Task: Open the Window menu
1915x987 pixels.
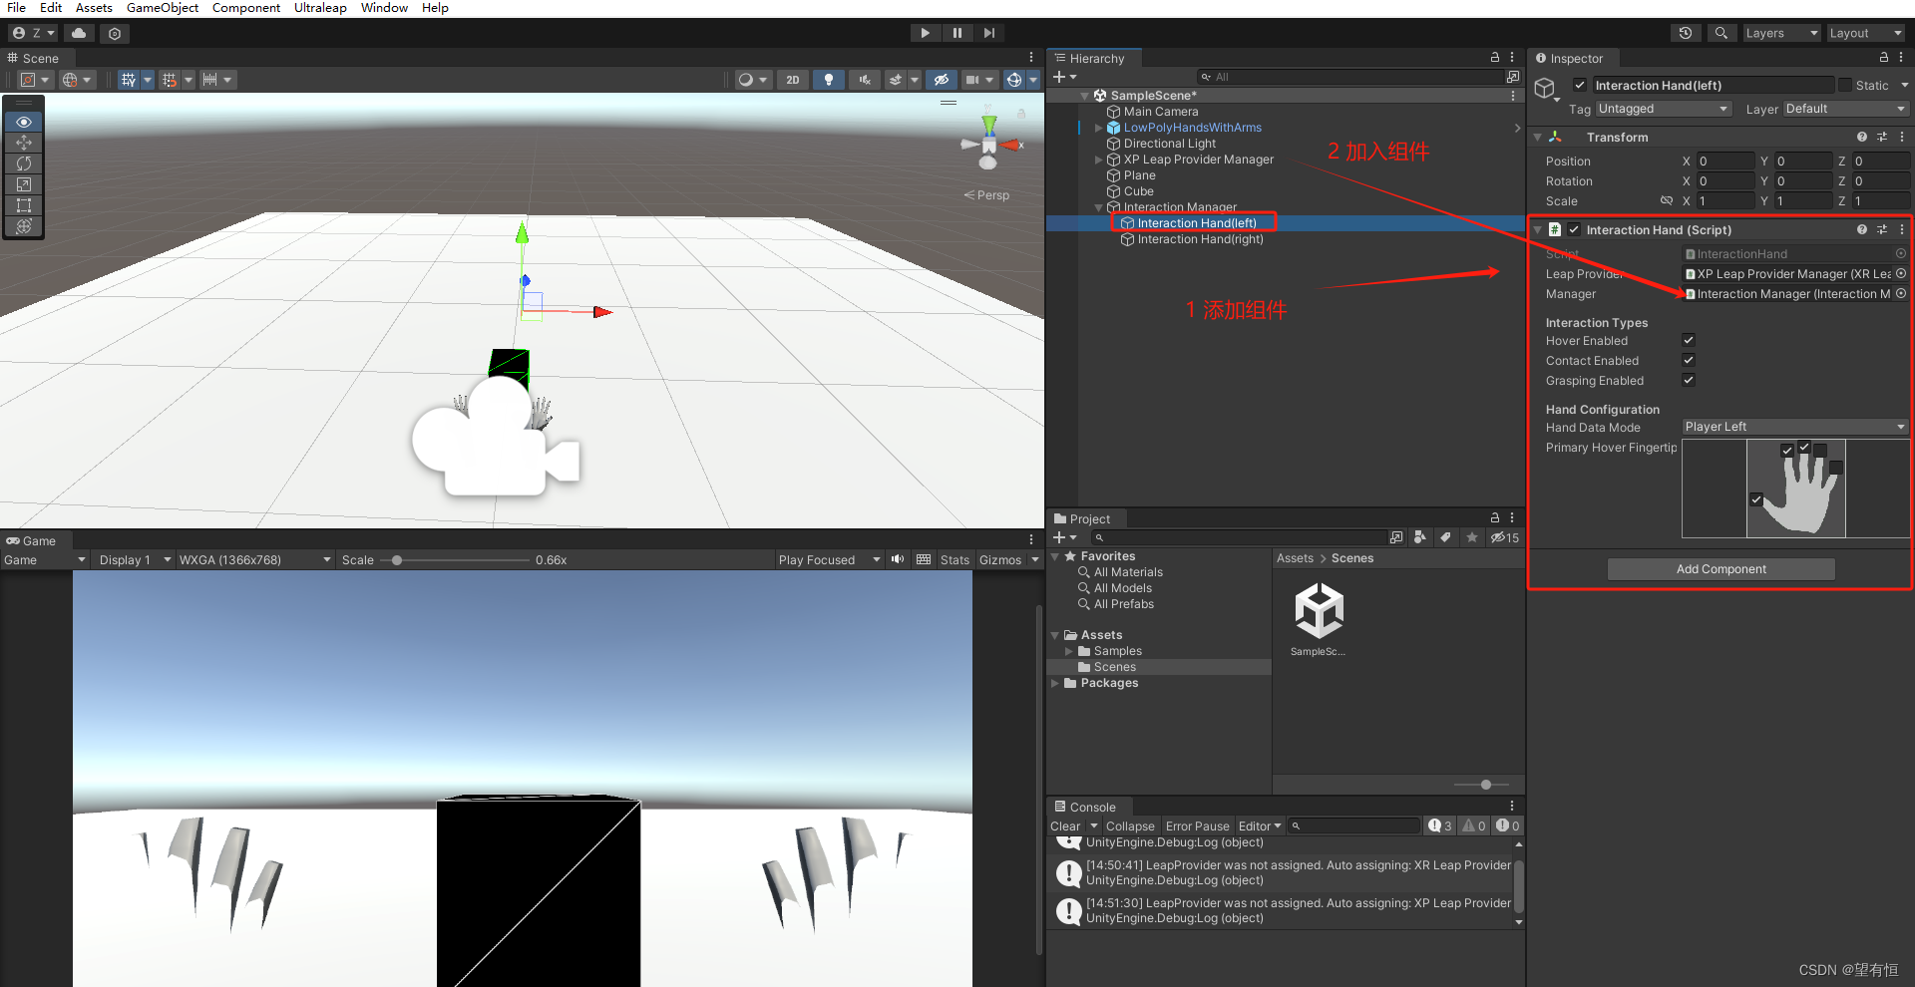Action: 384,8
